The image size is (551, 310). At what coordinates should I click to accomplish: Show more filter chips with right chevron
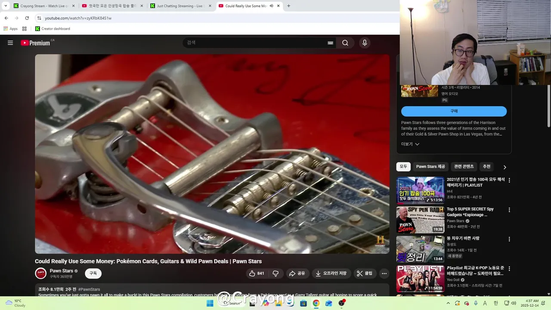[505, 167]
